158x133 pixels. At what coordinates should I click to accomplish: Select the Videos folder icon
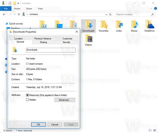click(x=88, y=40)
